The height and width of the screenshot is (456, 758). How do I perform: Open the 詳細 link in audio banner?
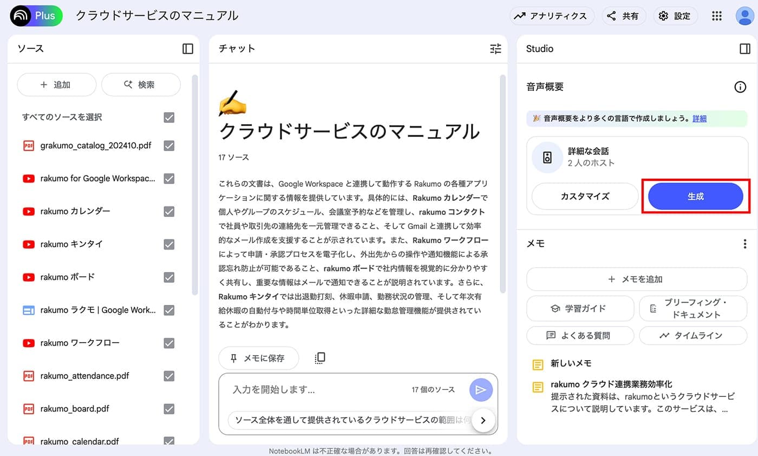point(700,119)
